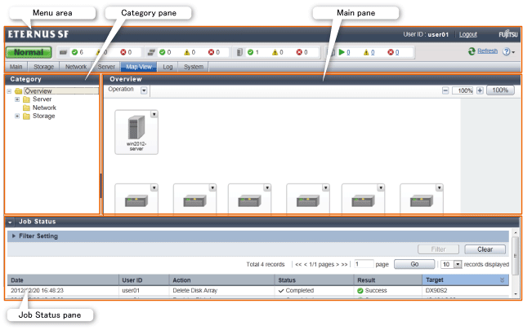Click the Delete Disk Array action cell

coord(195,290)
